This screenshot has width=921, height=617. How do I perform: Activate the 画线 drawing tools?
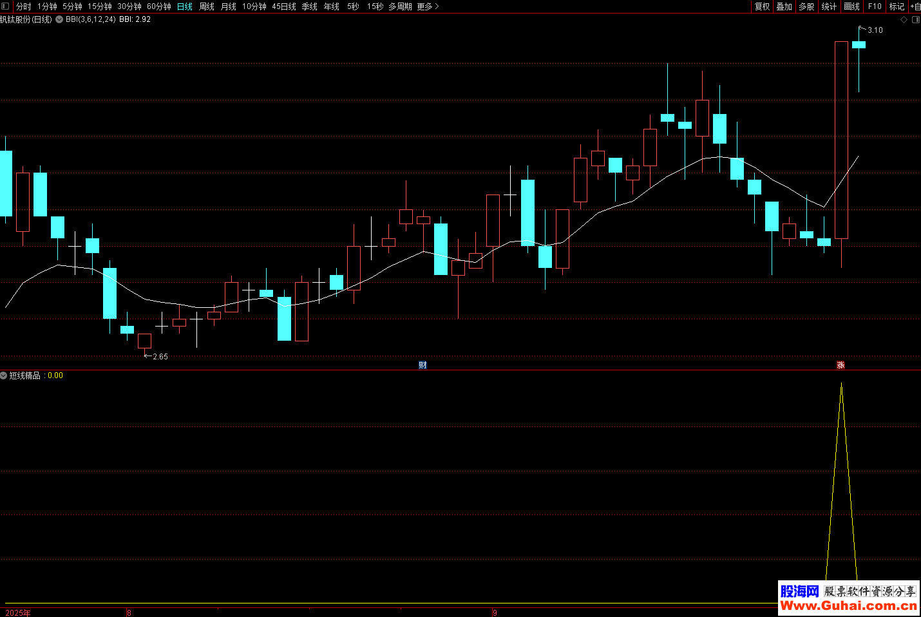pos(851,6)
